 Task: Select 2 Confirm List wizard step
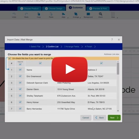(52, 47)
